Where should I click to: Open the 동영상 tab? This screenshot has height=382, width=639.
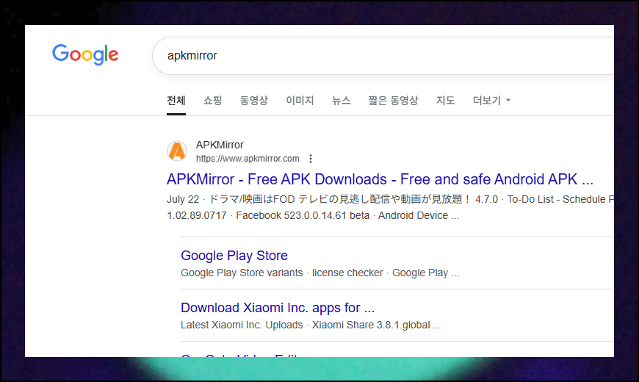254,101
